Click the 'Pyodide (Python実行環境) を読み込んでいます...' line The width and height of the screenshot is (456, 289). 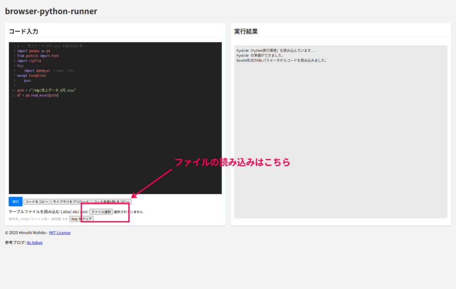pos(276,51)
